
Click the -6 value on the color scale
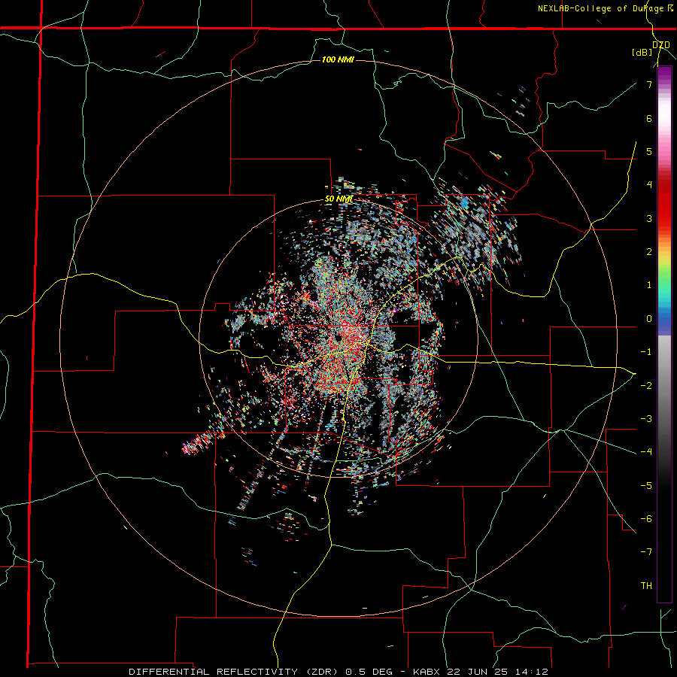646,519
